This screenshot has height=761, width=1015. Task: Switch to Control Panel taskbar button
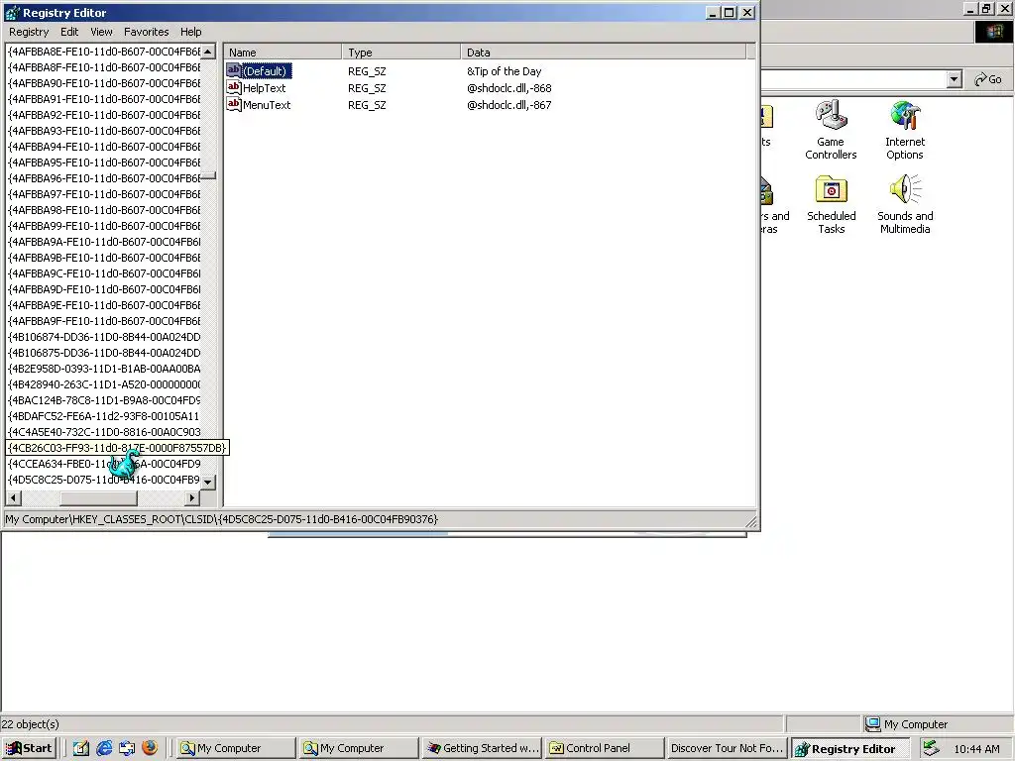point(606,748)
